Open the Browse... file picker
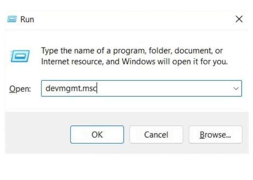 (x=215, y=135)
